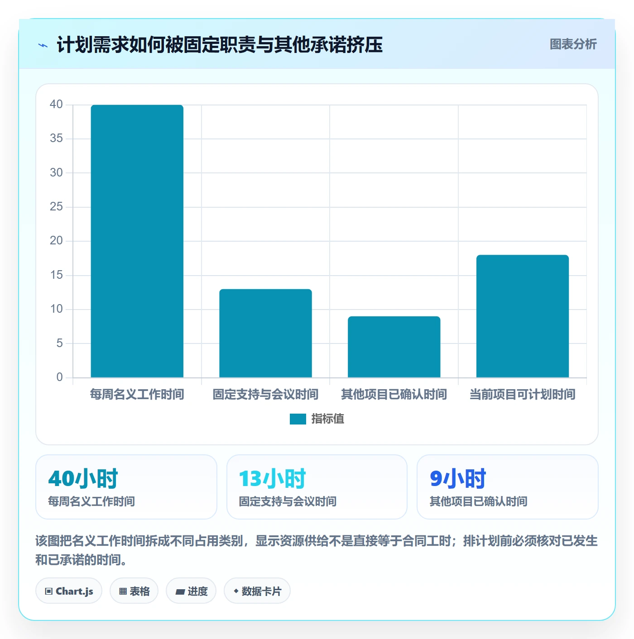The width and height of the screenshot is (634, 639).
Task: Select the 固定支持与会议时间 bar in the chart
Action: click(x=266, y=333)
